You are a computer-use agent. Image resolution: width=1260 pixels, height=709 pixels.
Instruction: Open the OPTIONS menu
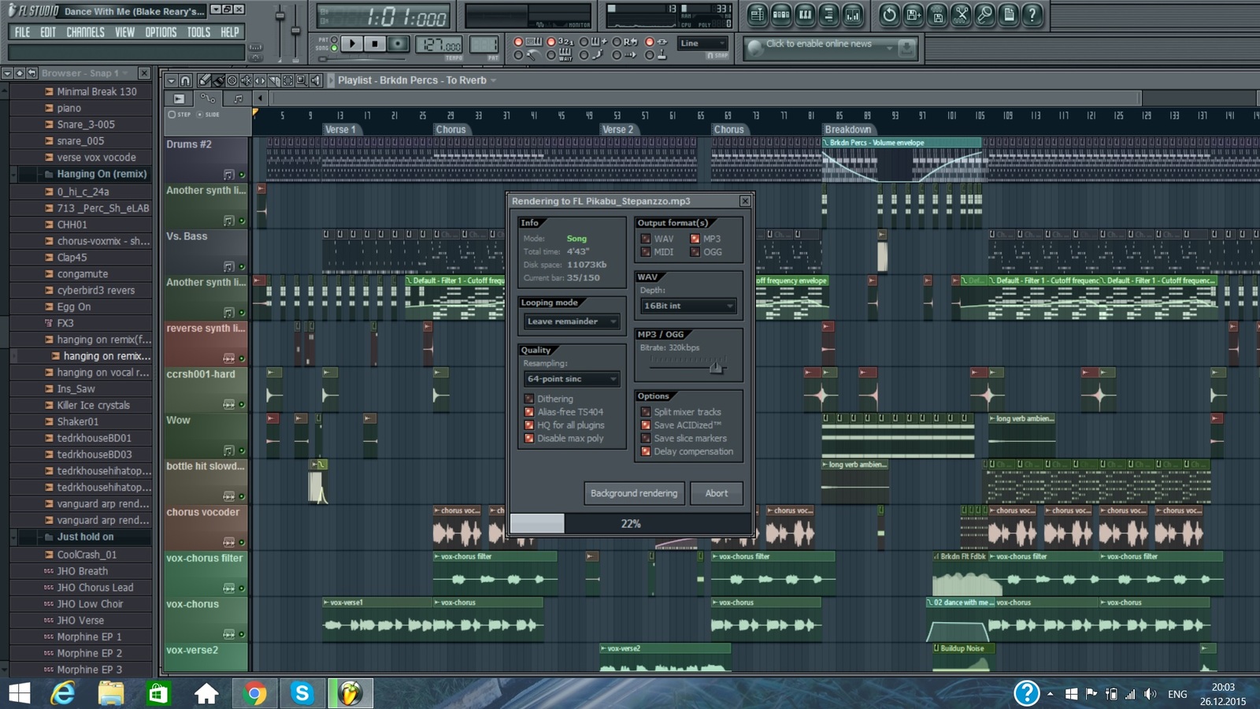[161, 32]
